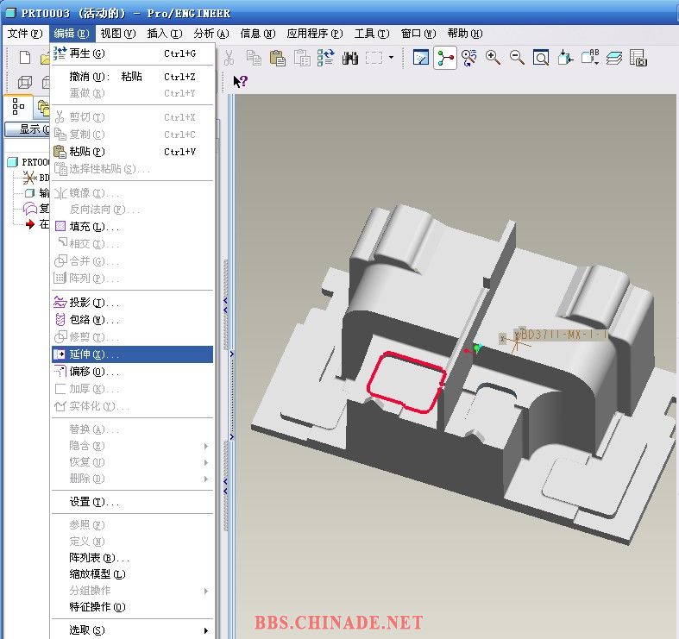Screen dimensions: 679x639
Task: Open the 信息(N) menu
Action: (x=258, y=34)
